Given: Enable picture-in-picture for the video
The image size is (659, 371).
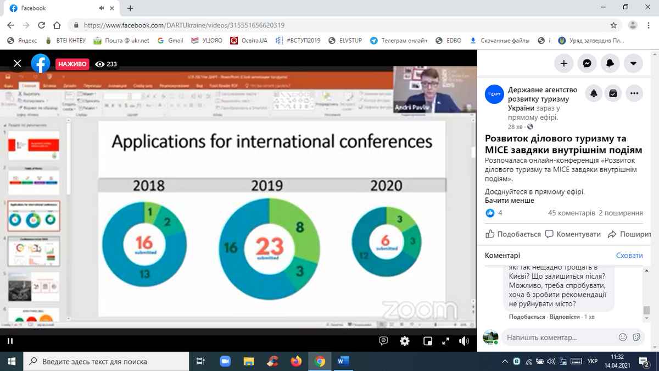Looking at the screenshot, I should click(428, 341).
